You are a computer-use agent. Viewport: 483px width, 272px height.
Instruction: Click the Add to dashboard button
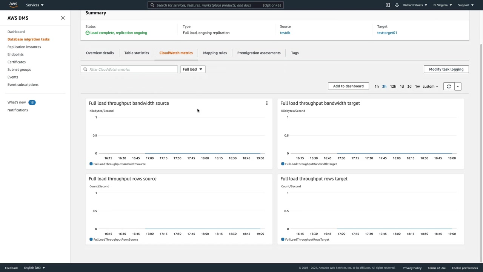click(348, 86)
